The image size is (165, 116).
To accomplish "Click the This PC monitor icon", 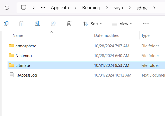I will tap(24, 8).
